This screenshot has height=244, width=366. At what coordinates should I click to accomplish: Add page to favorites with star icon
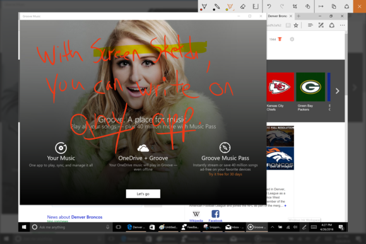[x=296, y=25]
